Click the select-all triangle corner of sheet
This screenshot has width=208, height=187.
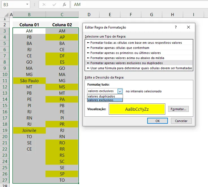tap(6, 15)
